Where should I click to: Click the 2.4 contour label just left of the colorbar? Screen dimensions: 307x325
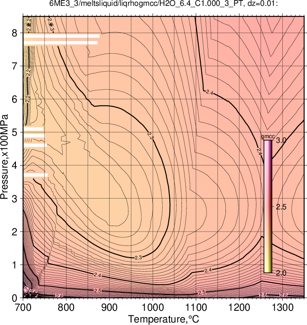coord(260,151)
